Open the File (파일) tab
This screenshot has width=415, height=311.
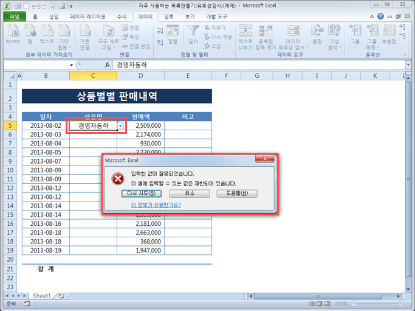pos(15,16)
